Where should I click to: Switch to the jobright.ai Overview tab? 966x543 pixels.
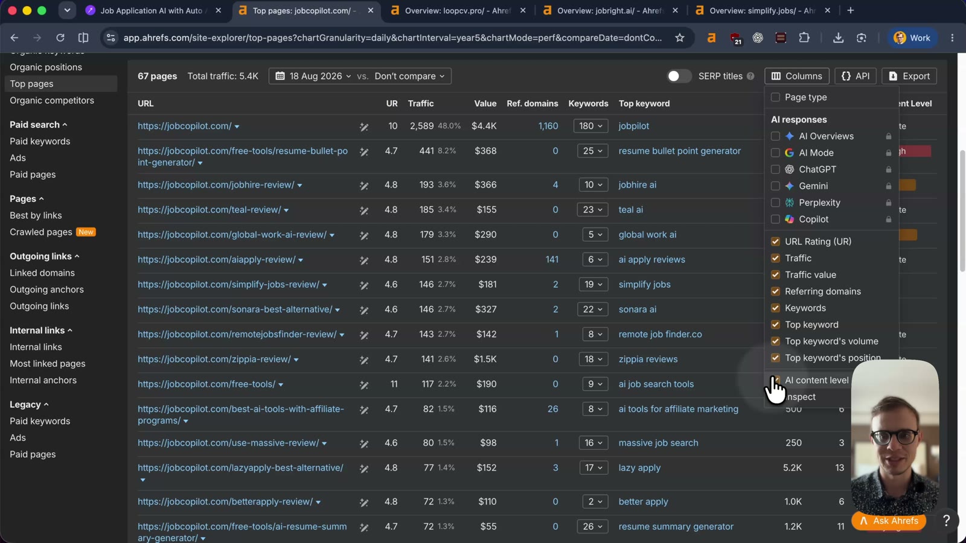click(610, 10)
